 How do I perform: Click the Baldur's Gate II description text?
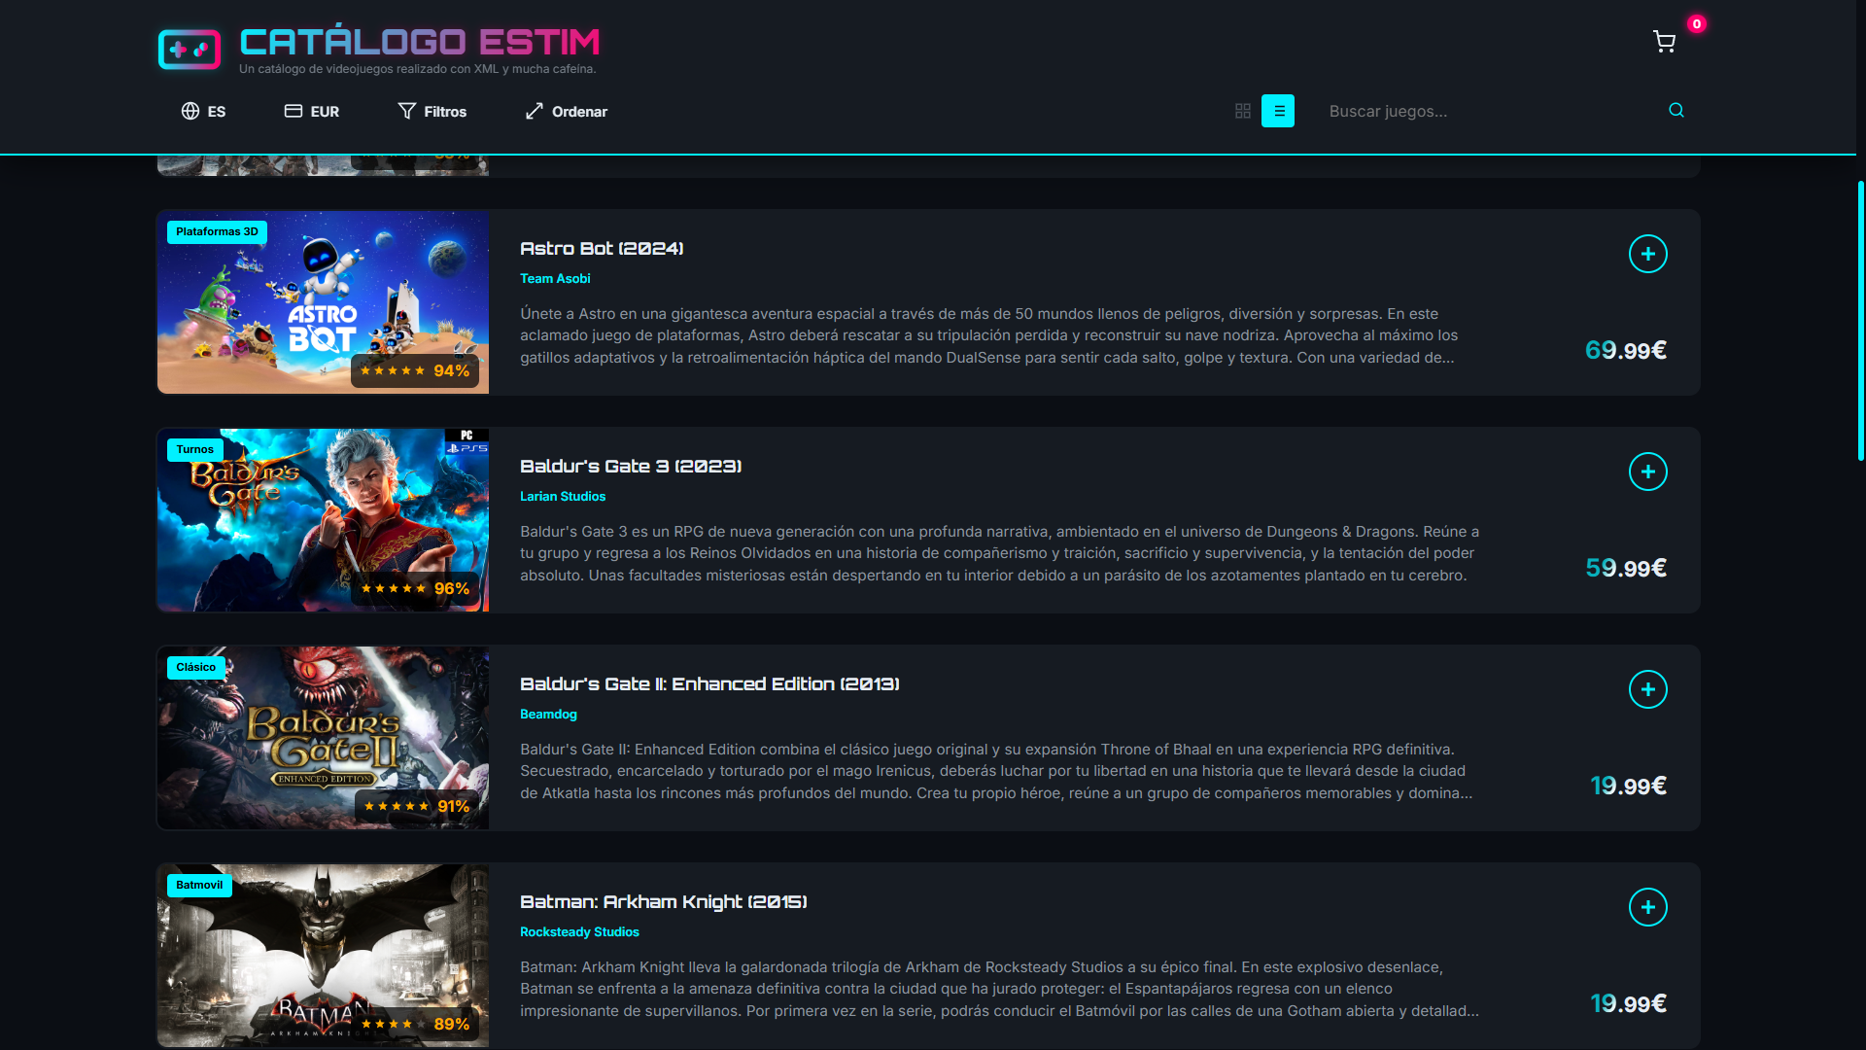(x=996, y=771)
